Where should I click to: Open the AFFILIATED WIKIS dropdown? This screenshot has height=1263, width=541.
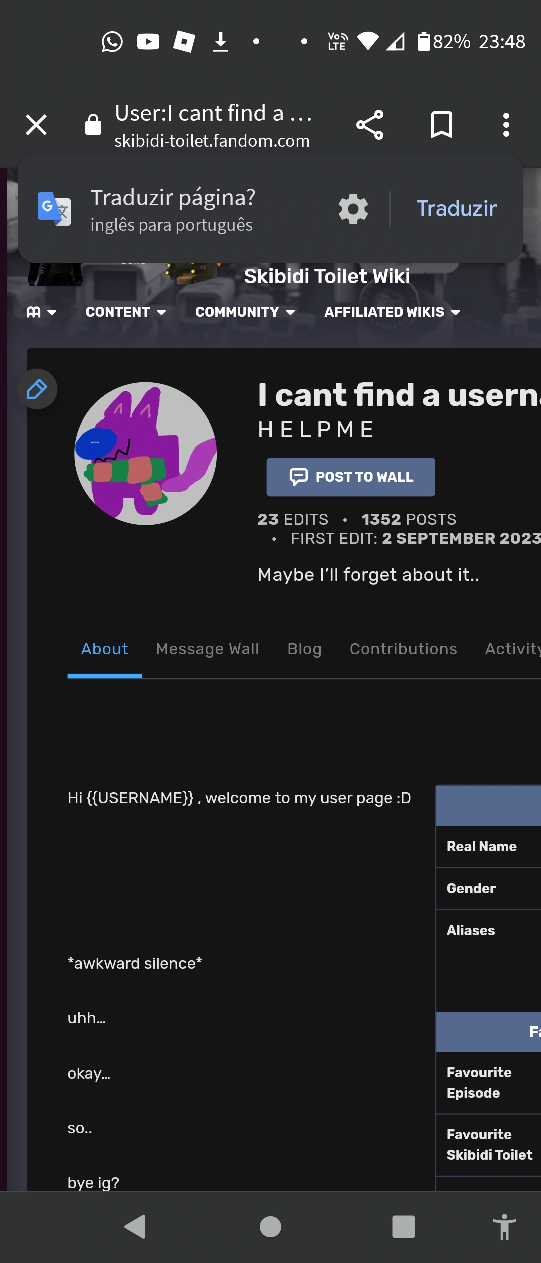pos(392,312)
